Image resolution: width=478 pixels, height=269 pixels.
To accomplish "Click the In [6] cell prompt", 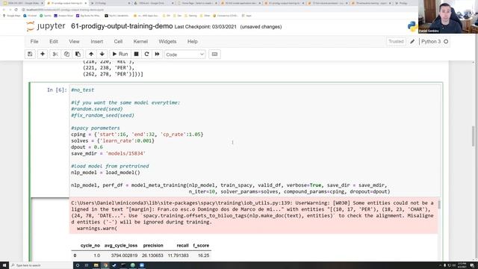I will click(x=57, y=90).
